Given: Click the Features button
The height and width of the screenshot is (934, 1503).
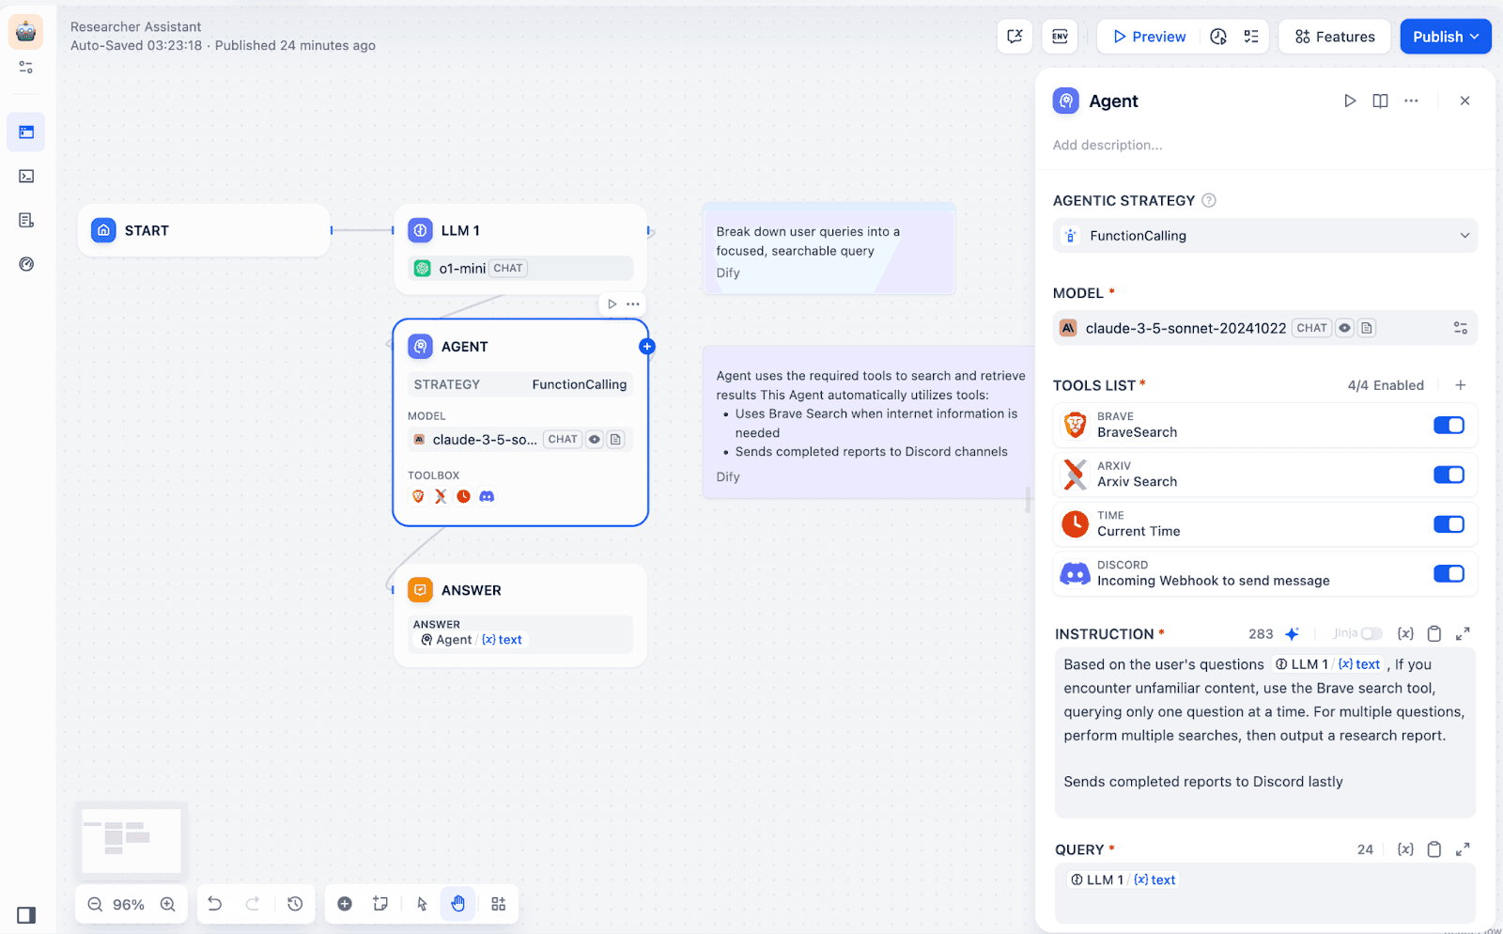Looking at the screenshot, I should tap(1334, 37).
